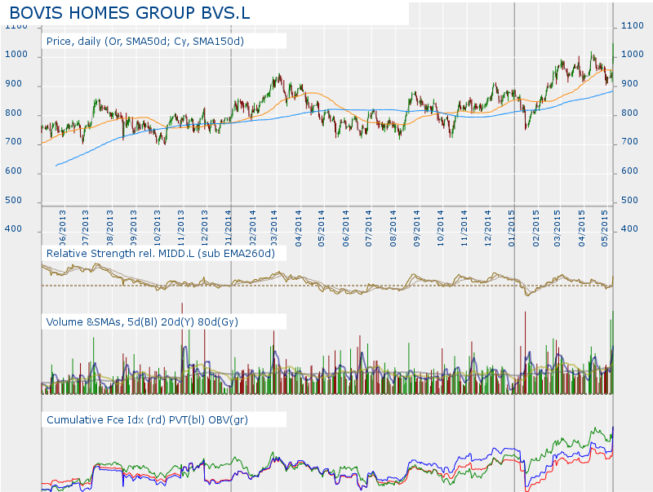Screen dimensions: 653x492
Task: Click the 06/2014 date axis label
Action: click(346, 228)
